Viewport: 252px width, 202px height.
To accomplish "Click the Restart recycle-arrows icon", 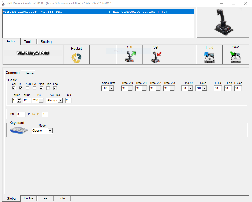I will point(76,58).
